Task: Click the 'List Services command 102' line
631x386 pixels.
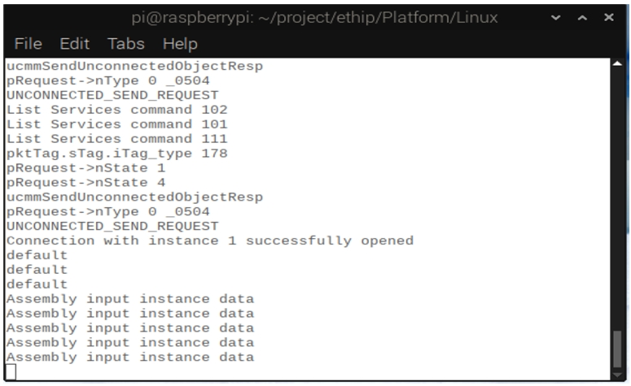Action: [116, 110]
